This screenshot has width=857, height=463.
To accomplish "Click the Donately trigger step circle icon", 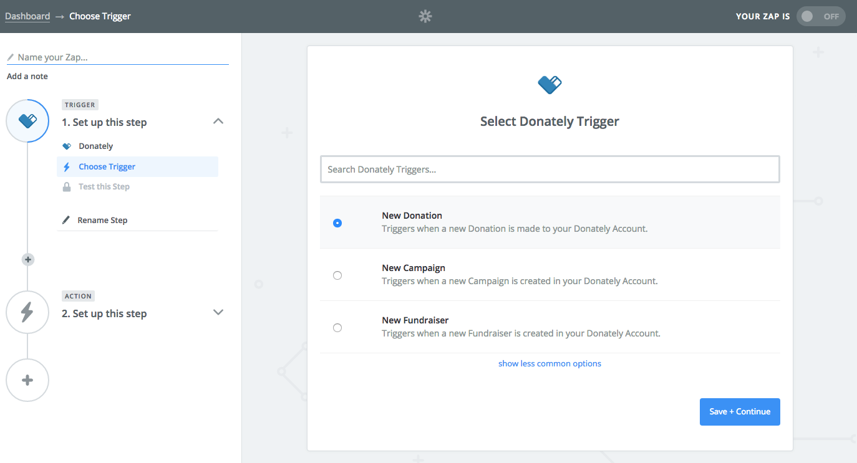I will pos(27,121).
